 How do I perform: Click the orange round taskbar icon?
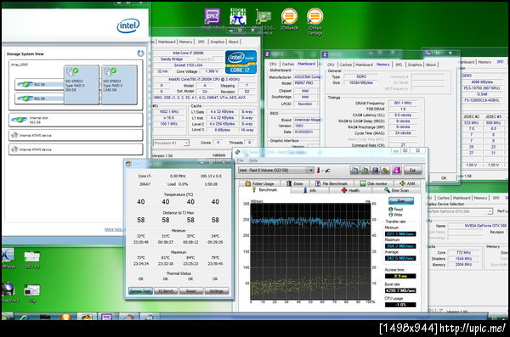tap(65, 317)
